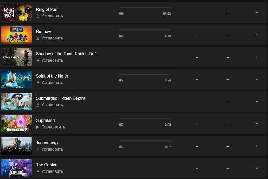This screenshot has width=268, height=179.
Task: Click Установить under Runbow
Action: click(x=50, y=38)
